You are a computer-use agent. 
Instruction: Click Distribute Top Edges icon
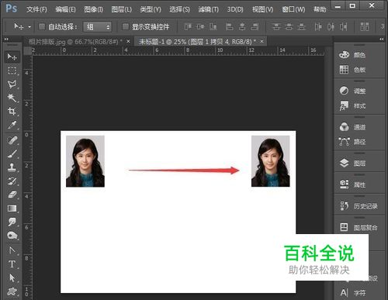tap(276, 26)
